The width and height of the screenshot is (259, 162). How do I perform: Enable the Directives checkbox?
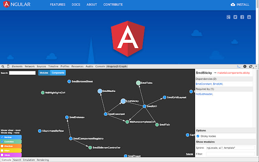click(x=2, y=146)
